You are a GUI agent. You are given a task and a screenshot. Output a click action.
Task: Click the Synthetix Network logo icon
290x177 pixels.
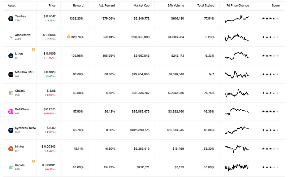point(11,130)
